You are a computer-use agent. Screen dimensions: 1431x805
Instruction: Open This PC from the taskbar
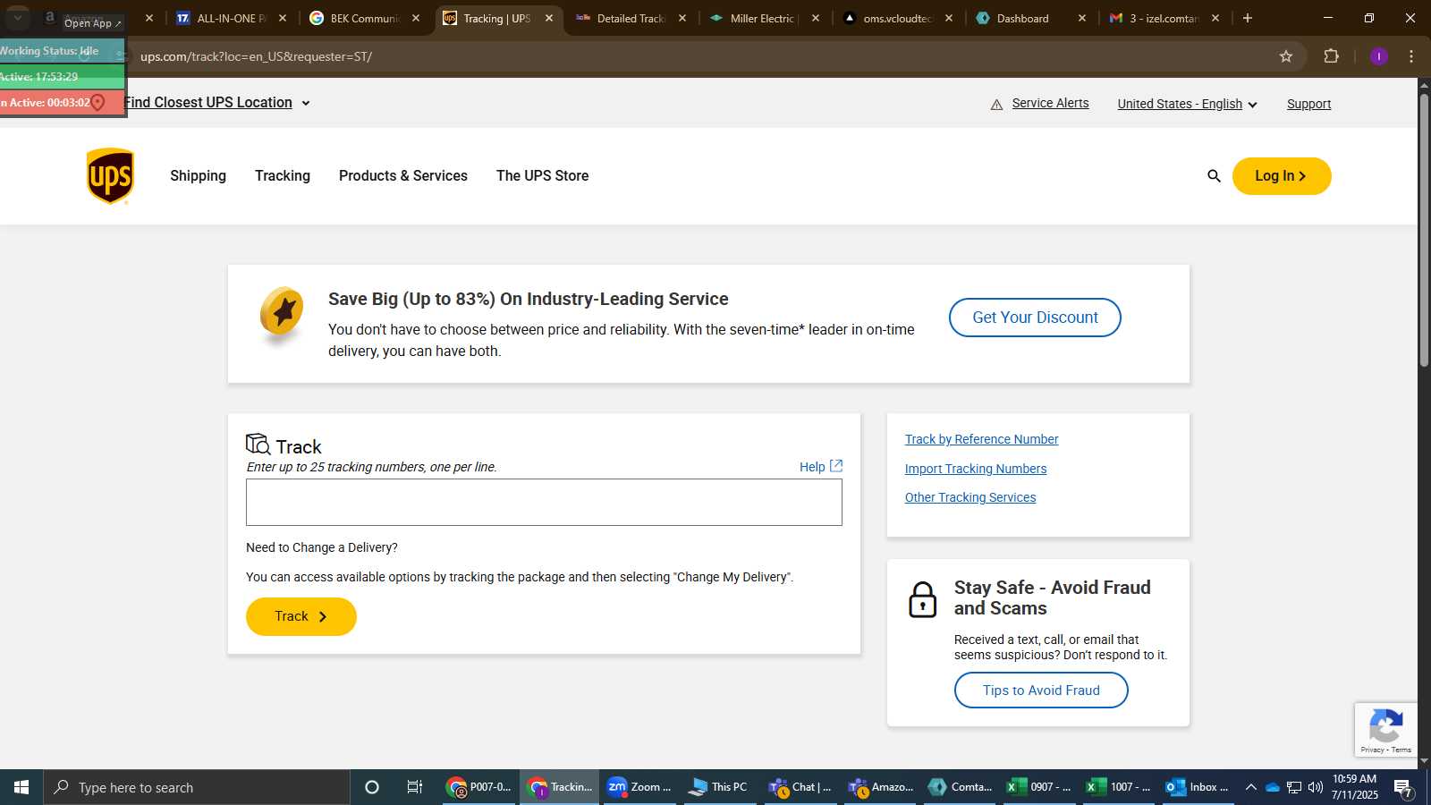click(x=718, y=787)
